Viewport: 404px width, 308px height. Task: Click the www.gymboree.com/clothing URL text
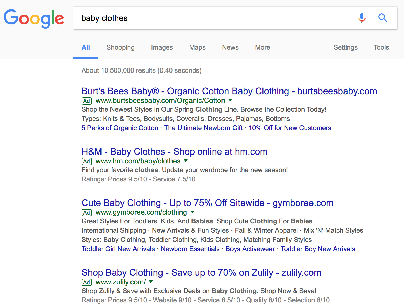coord(141,212)
